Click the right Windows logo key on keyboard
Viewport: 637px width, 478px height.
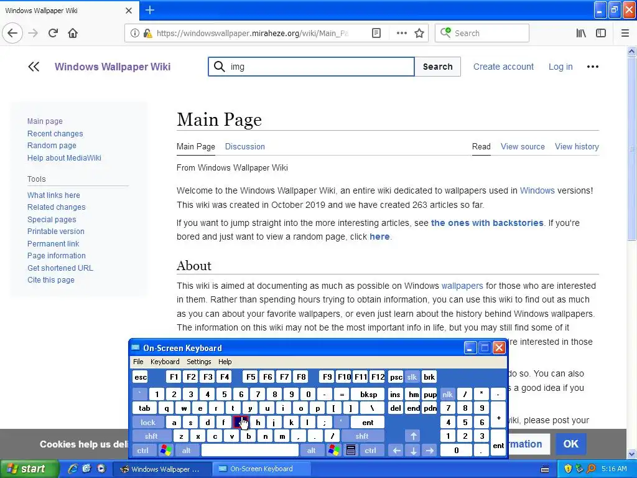pos(334,451)
